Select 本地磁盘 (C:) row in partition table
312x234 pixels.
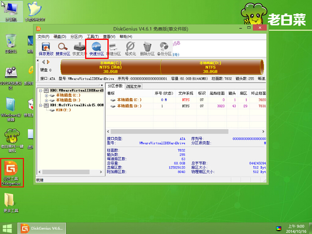coord(186,100)
